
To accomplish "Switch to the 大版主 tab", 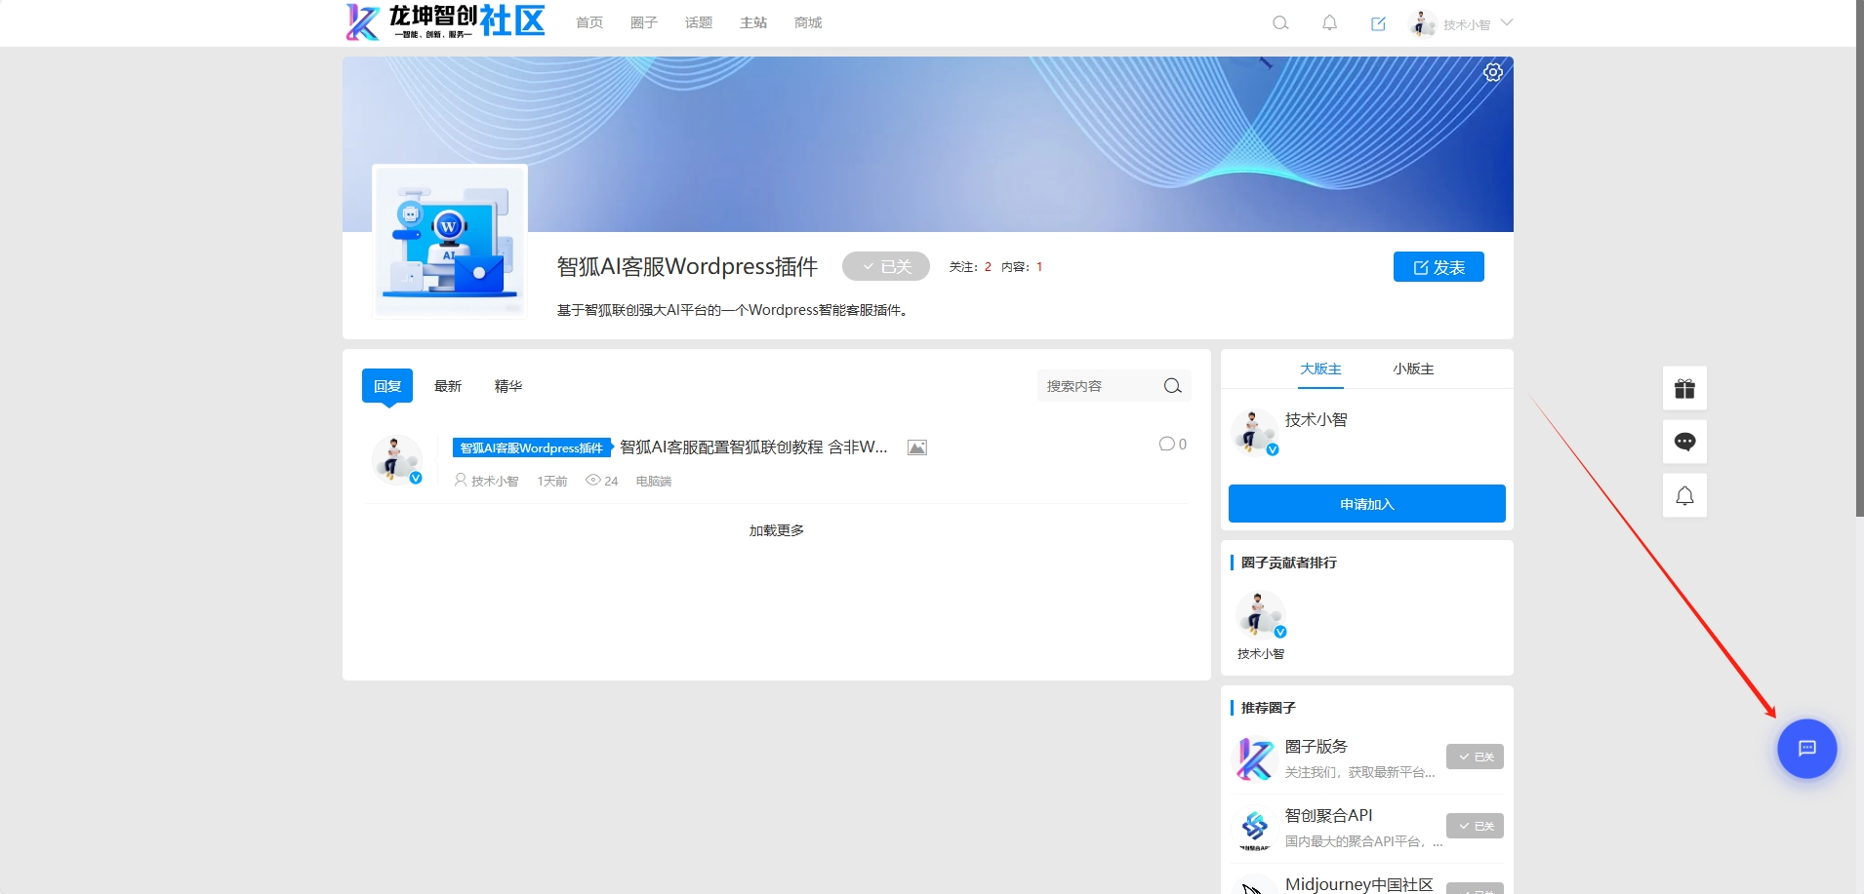I will click(x=1320, y=369).
